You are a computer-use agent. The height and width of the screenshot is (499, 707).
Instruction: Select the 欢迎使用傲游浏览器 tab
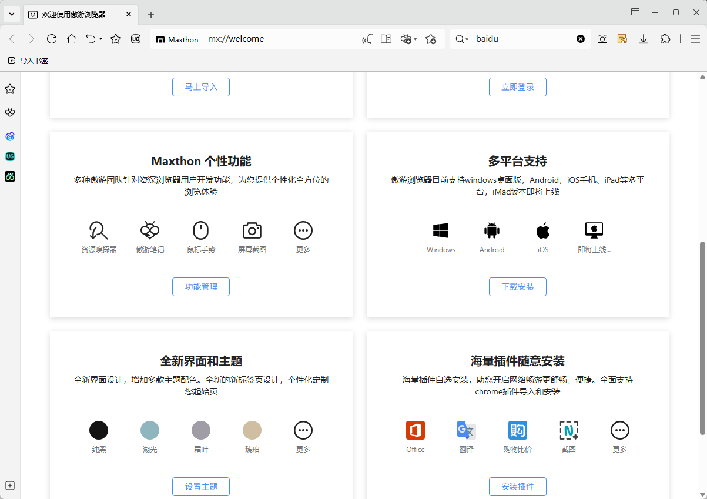(x=79, y=14)
